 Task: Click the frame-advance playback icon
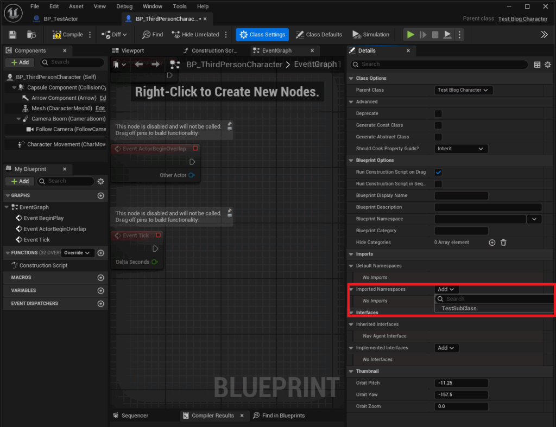(x=423, y=34)
